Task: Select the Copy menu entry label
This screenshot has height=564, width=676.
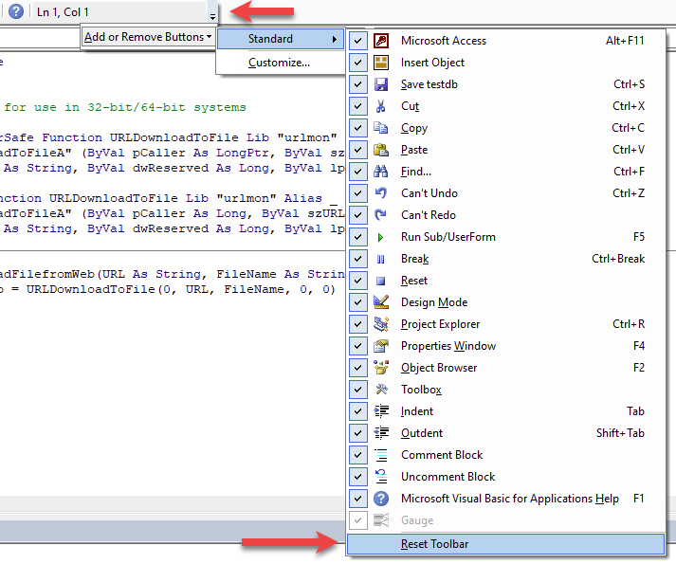Action: 414,128
